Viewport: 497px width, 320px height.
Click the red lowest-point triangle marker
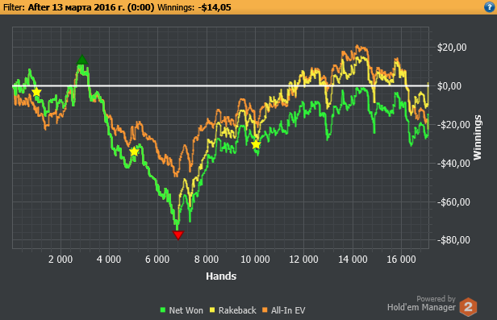click(178, 235)
